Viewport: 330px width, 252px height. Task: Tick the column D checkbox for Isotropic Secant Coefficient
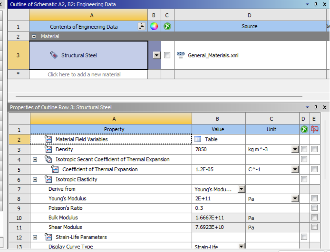pyautogui.click(x=304, y=159)
